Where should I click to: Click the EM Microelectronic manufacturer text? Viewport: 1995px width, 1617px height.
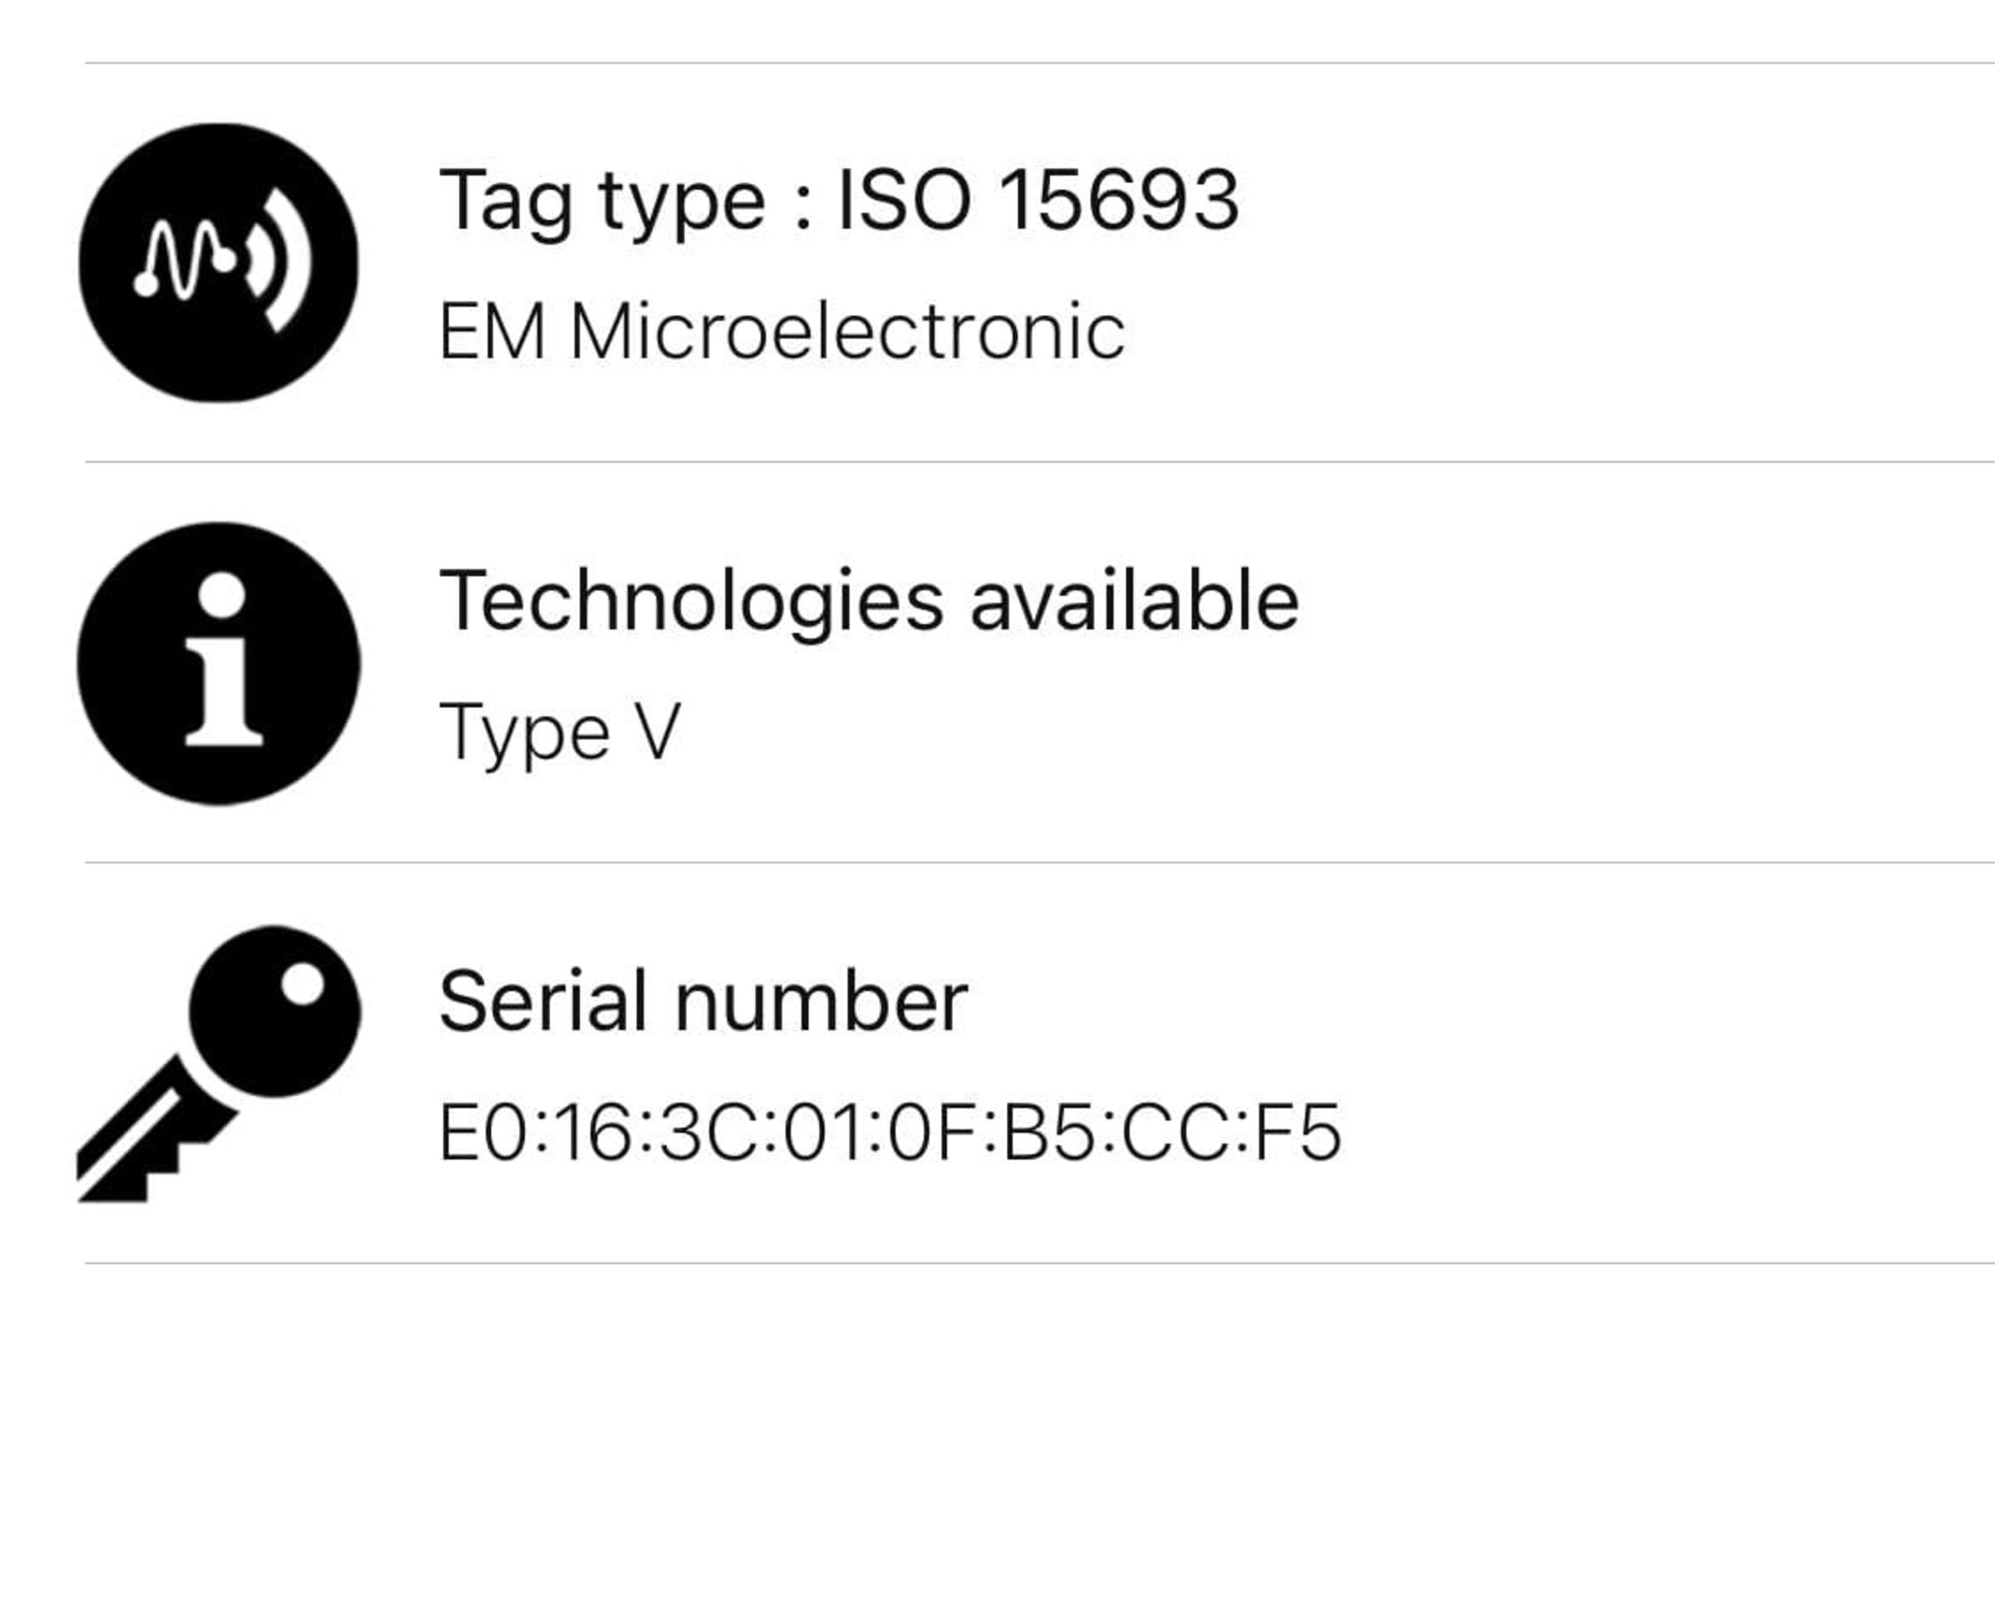click(x=781, y=332)
